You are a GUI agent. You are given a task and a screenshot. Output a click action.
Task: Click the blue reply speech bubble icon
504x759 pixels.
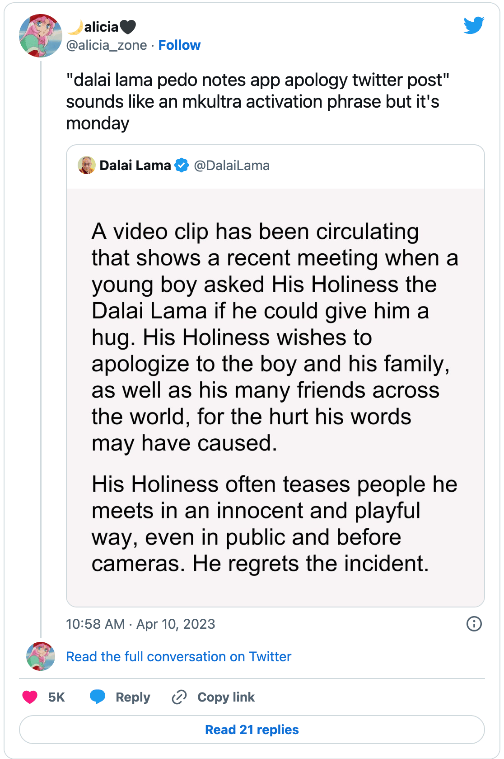click(98, 697)
